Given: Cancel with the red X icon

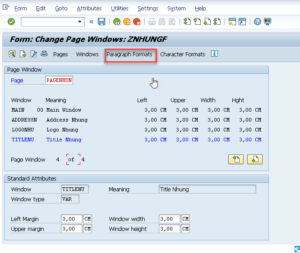Looking at the screenshot, I should tap(137, 22).
